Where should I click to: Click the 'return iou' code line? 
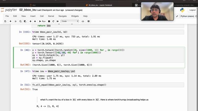(x=44, y=26)
